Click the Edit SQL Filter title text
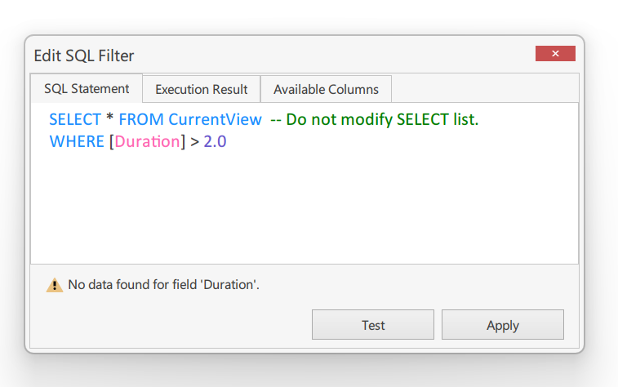 pyautogui.click(x=84, y=56)
